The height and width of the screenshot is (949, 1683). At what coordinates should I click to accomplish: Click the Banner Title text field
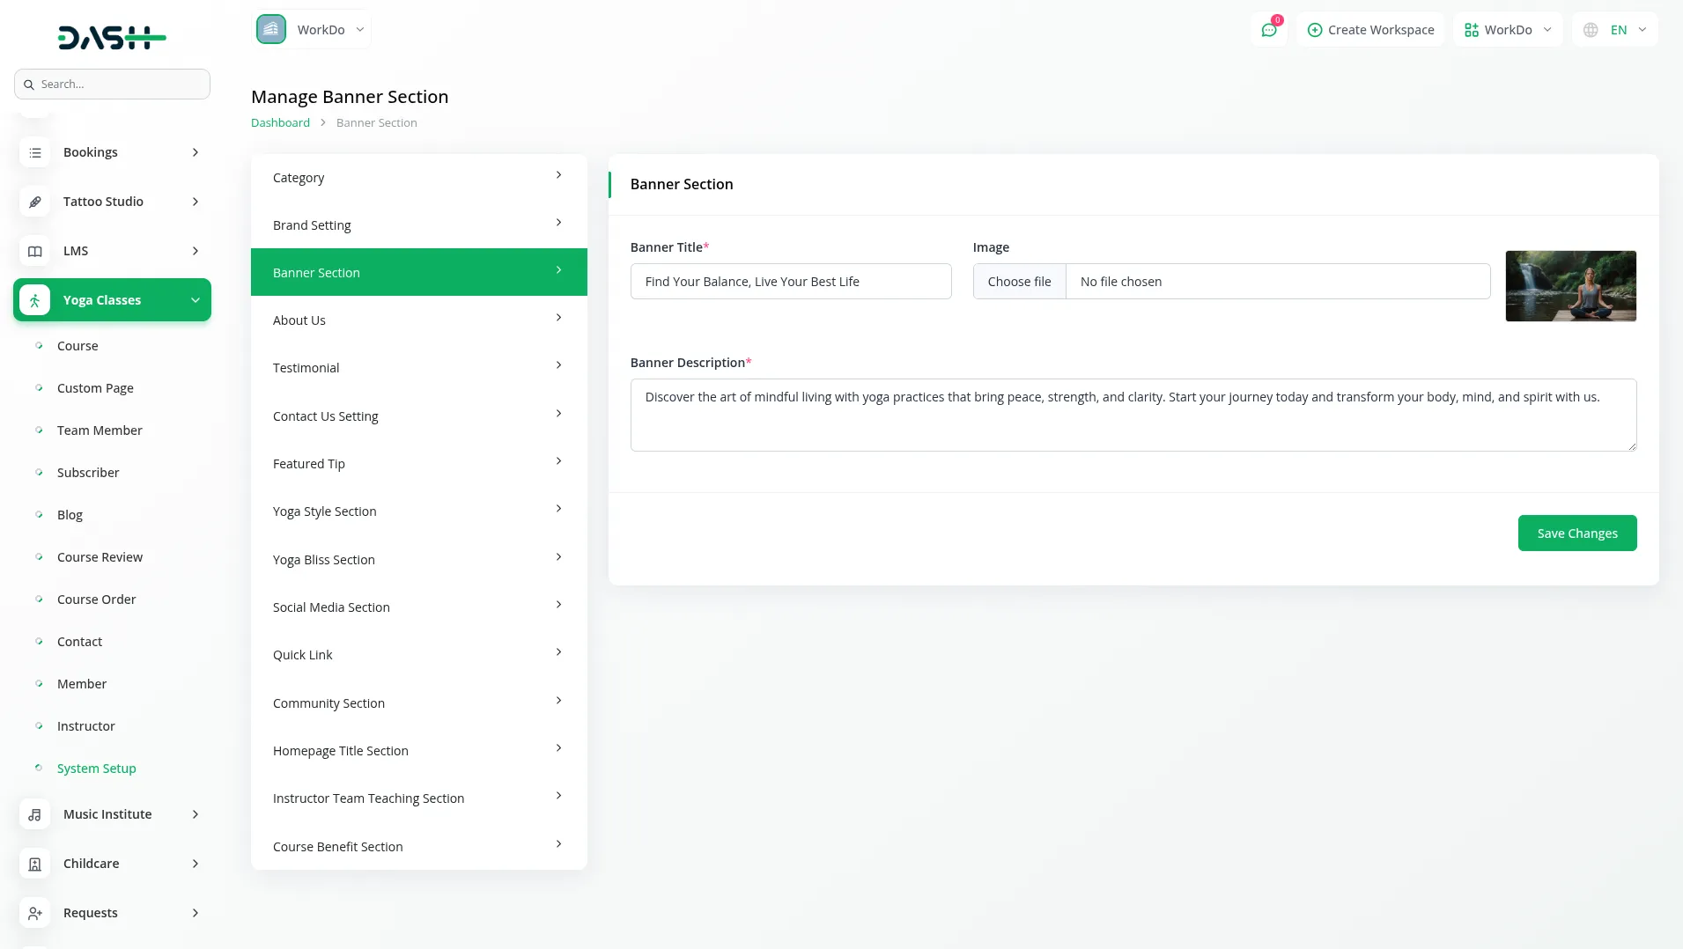point(790,282)
